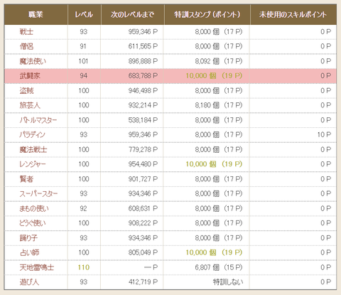
Task: Open the 踊り子 job link
Action: (28, 238)
